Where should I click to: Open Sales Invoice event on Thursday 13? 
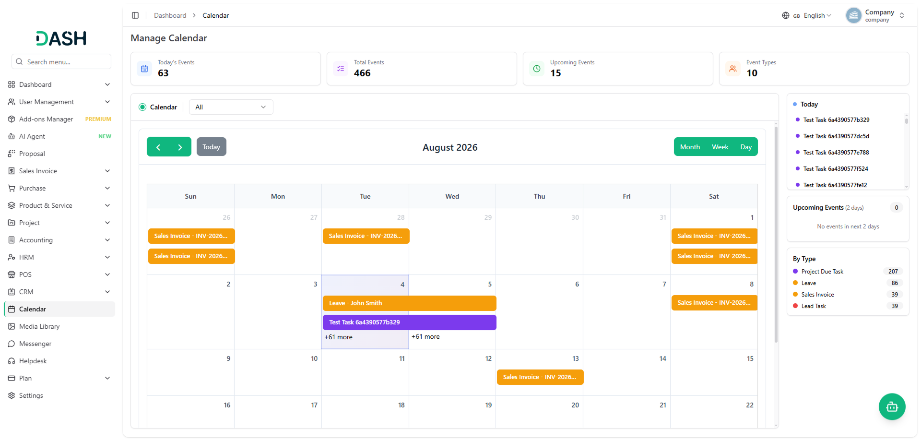(x=540, y=377)
